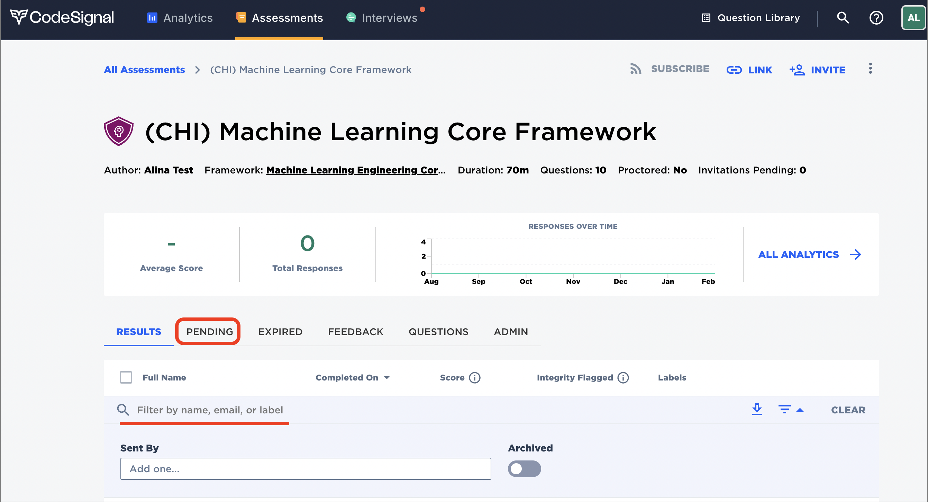Click the Subscribe button
Viewport: 928px width, 502px height.
click(x=669, y=69)
